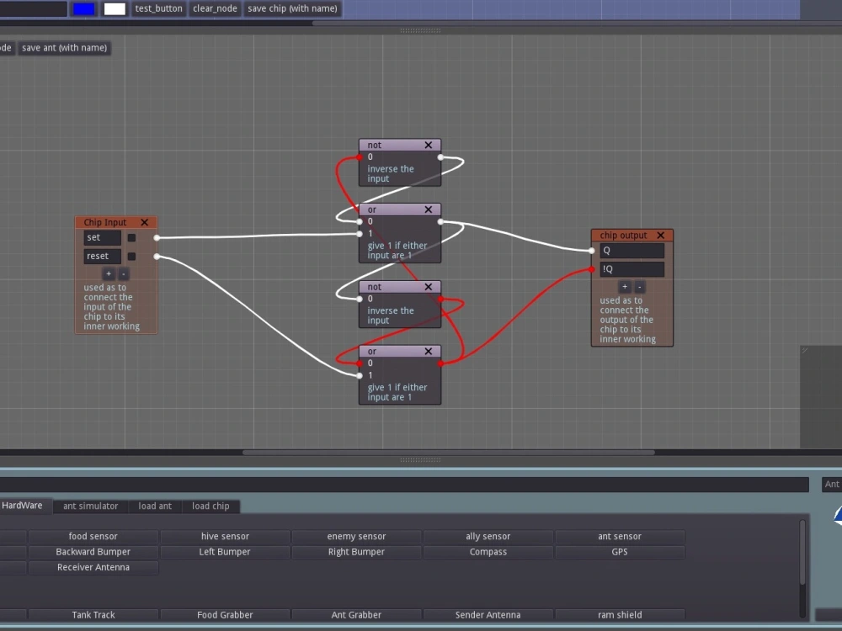The width and height of the screenshot is (842, 631).
Task: Add an Ant Grabber
Action: coord(356,615)
